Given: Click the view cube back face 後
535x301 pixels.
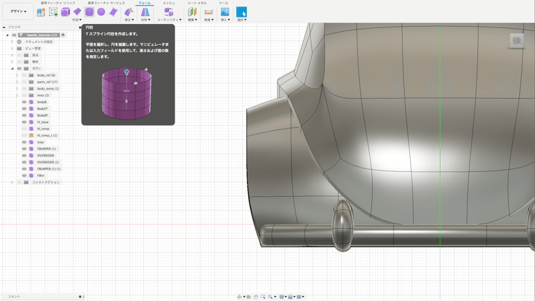Looking at the screenshot, I should (517, 40).
